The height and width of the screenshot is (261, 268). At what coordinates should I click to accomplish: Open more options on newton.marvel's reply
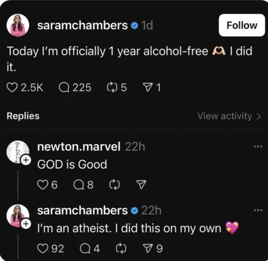[257, 147]
